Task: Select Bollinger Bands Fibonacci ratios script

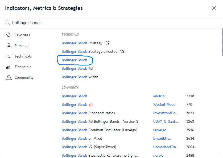Action: click(x=88, y=113)
